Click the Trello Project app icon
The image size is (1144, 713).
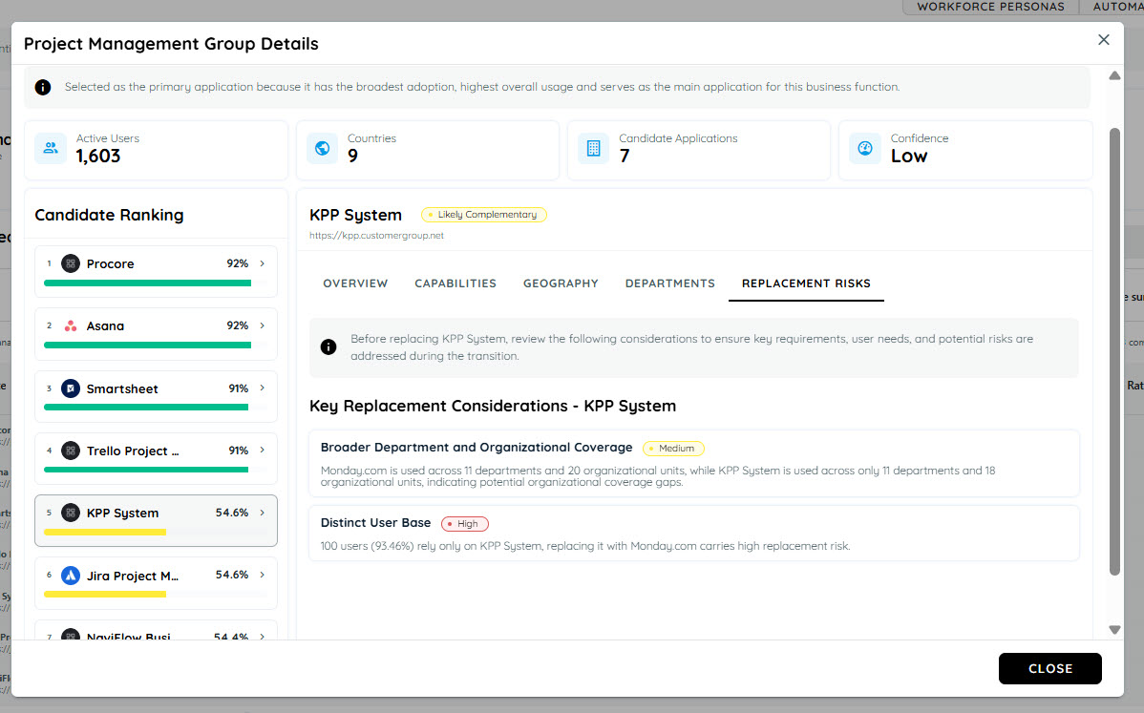point(71,451)
